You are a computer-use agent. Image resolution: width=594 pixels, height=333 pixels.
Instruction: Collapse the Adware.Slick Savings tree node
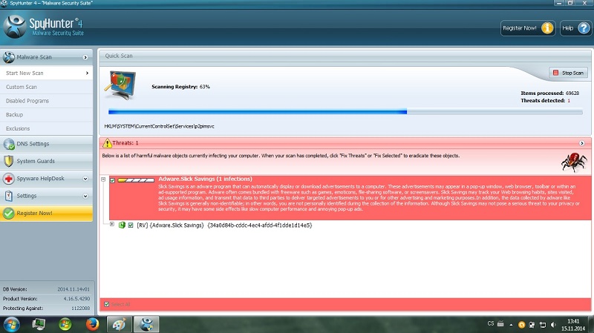point(103,179)
